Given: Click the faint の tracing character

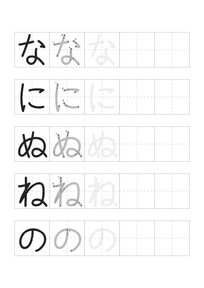Looking at the screenshot, I should pos(102,240).
